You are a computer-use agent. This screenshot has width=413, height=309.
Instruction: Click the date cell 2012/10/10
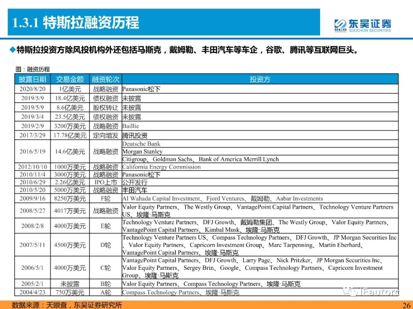tap(33, 167)
